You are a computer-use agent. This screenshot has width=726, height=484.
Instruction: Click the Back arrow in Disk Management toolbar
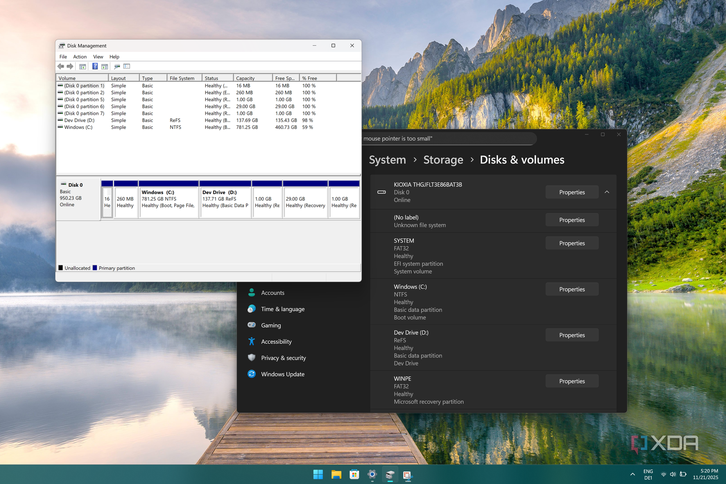coord(61,66)
